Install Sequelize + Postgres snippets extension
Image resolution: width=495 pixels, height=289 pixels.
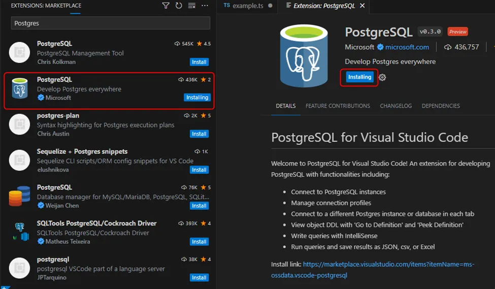[x=199, y=170]
